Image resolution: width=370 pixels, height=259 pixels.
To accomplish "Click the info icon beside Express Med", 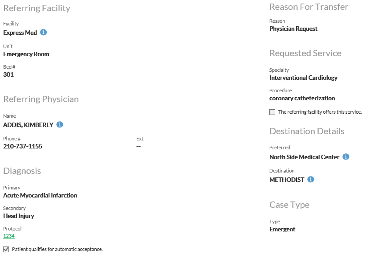I will 44,33.
